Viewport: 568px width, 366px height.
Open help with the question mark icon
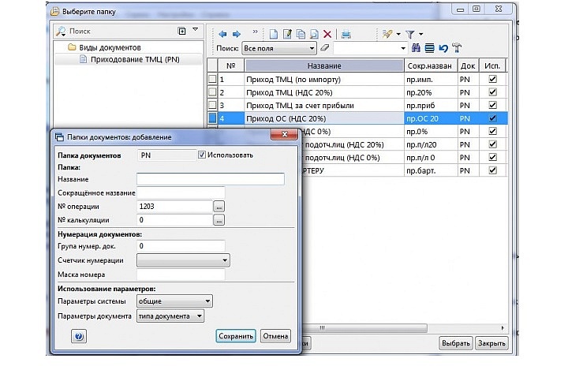(79, 336)
